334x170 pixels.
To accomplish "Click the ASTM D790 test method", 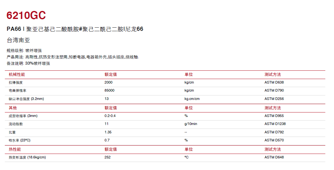I will point(274,91).
